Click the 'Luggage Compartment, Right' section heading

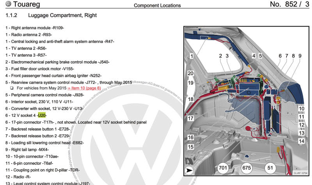62,16
